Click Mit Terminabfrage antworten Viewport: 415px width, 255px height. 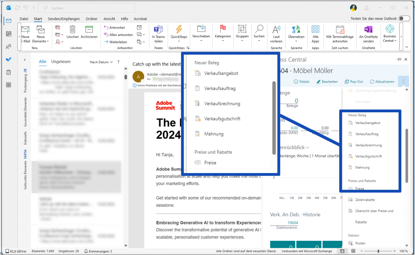click(x=340, y=34)
